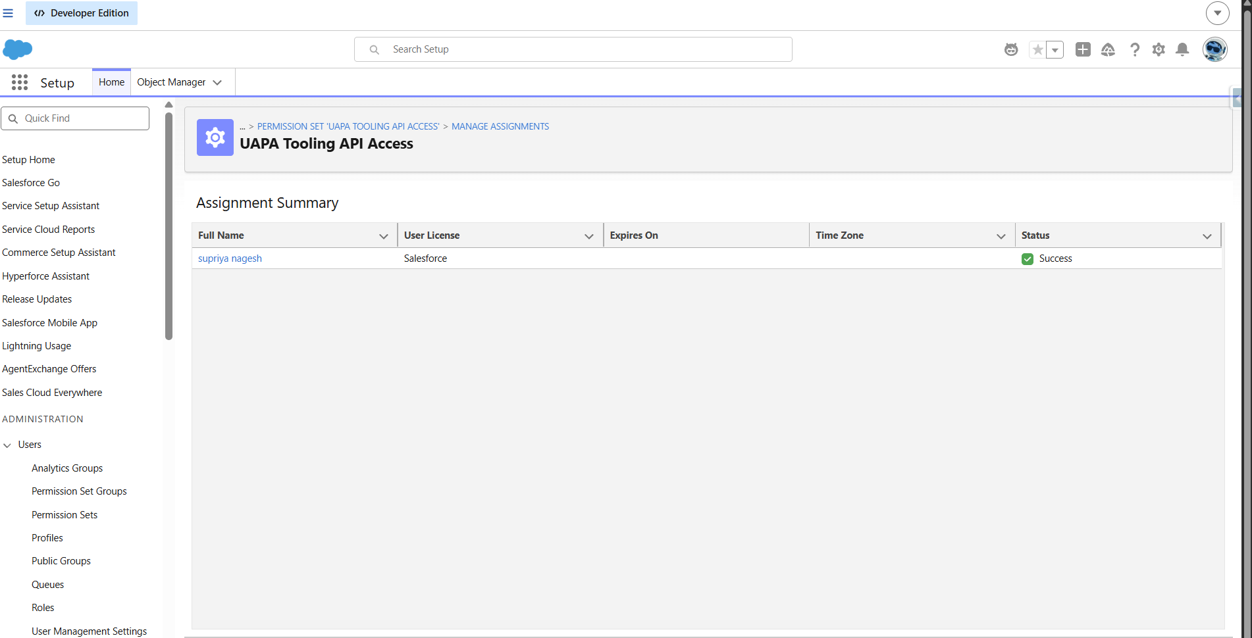
Task: Open the Time Zone column menu chevron
Action: pyautogui.click(x=1001, y=236)
